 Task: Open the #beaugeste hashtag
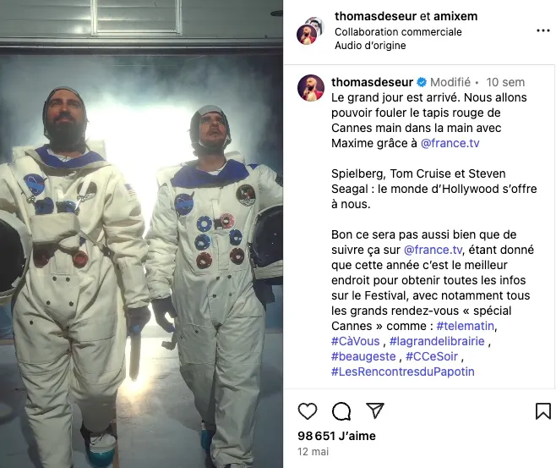(x=363, y=356)
